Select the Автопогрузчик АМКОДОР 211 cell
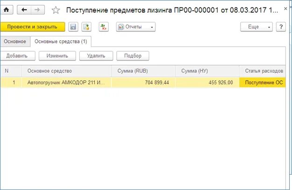This screenshot has width=292, height=190. point(66,82)
